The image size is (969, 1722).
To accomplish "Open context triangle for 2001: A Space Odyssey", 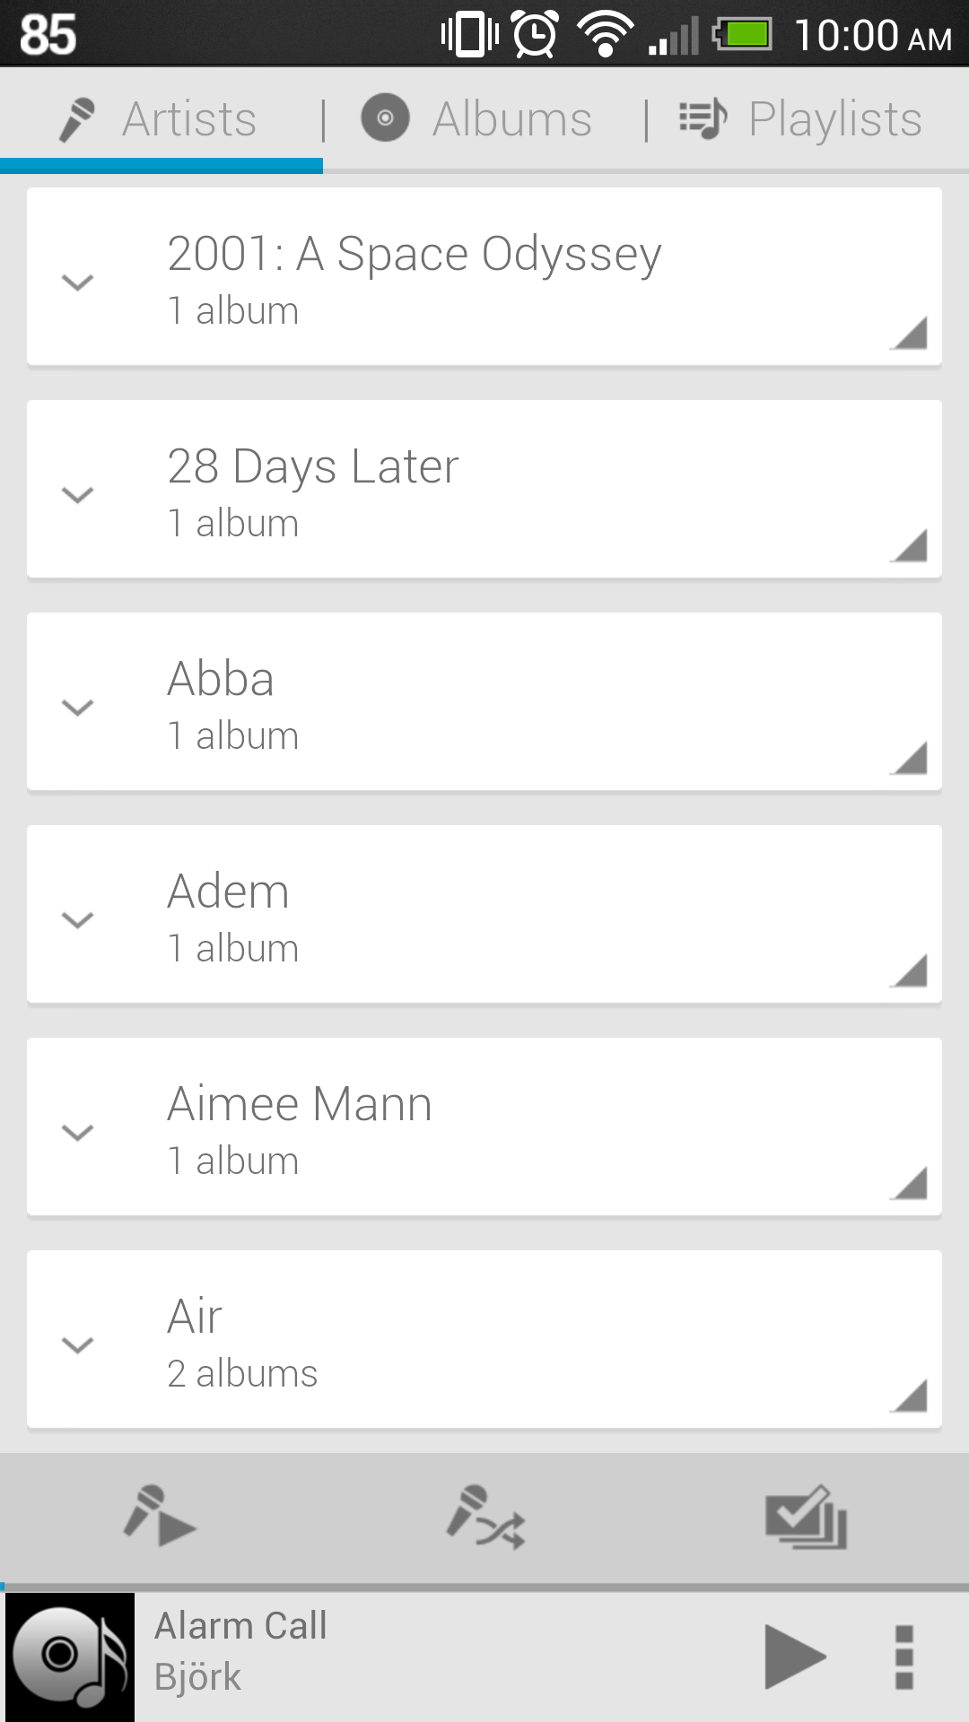I will pyautogui.click(x=909, y=333).
